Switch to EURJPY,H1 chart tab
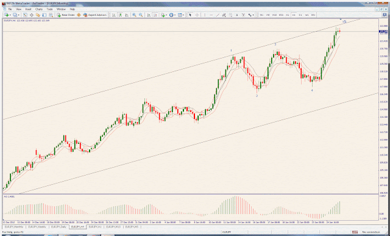Screen dimensions: 390x236 click(x=95, y=227)
